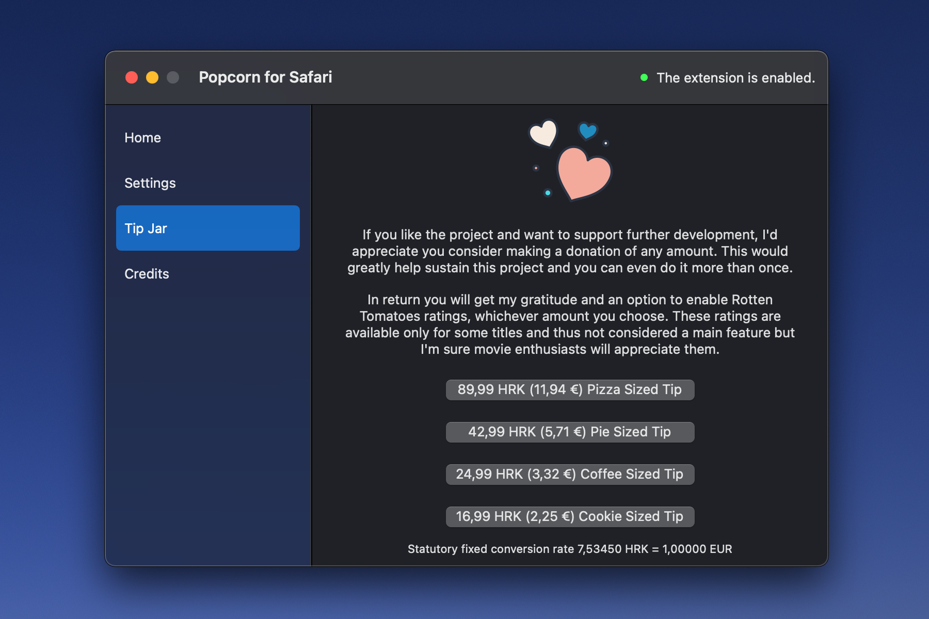
Task: Click "The extension is enabled." status text
Action: (735, 78)
